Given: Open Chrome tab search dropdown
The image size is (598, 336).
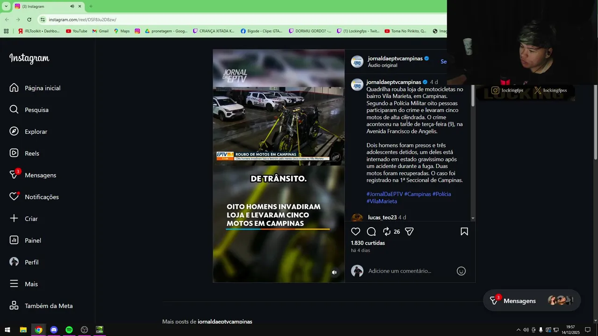Looking at the screenshot, I should pos(6,6).
